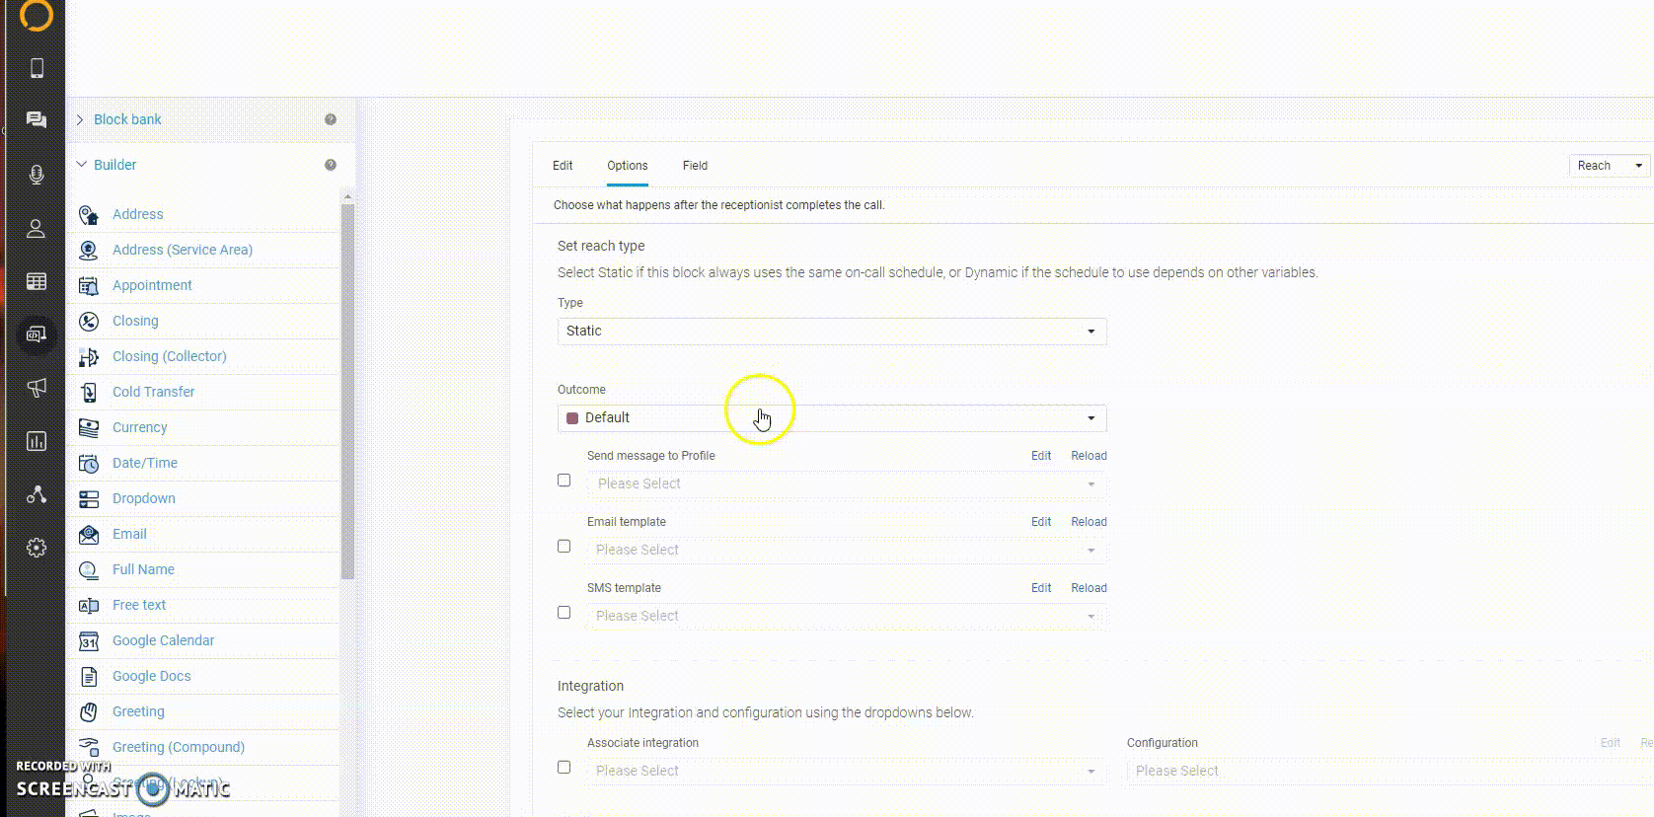The image size is (1654, 817).
Task: Click the chat messages sidebar icon
Action: tap(37, 120)
